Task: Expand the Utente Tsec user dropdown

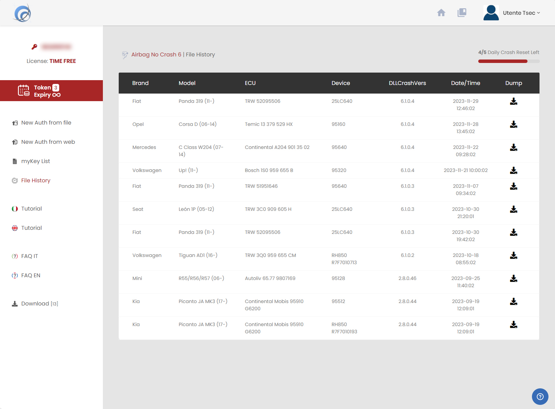Action: point(521,13)
